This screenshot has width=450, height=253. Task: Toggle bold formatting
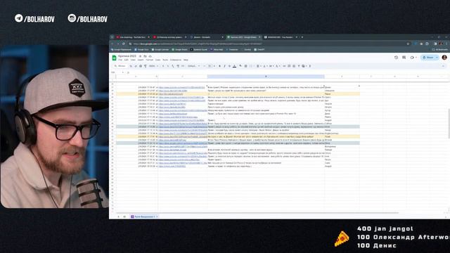point(219,66)
